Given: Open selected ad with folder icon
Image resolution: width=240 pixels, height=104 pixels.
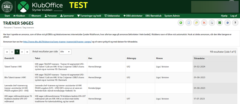Looking at the screenshot, I should point(196,23).
